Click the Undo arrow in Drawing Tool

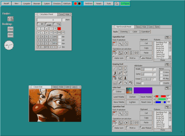click(130, 83)
